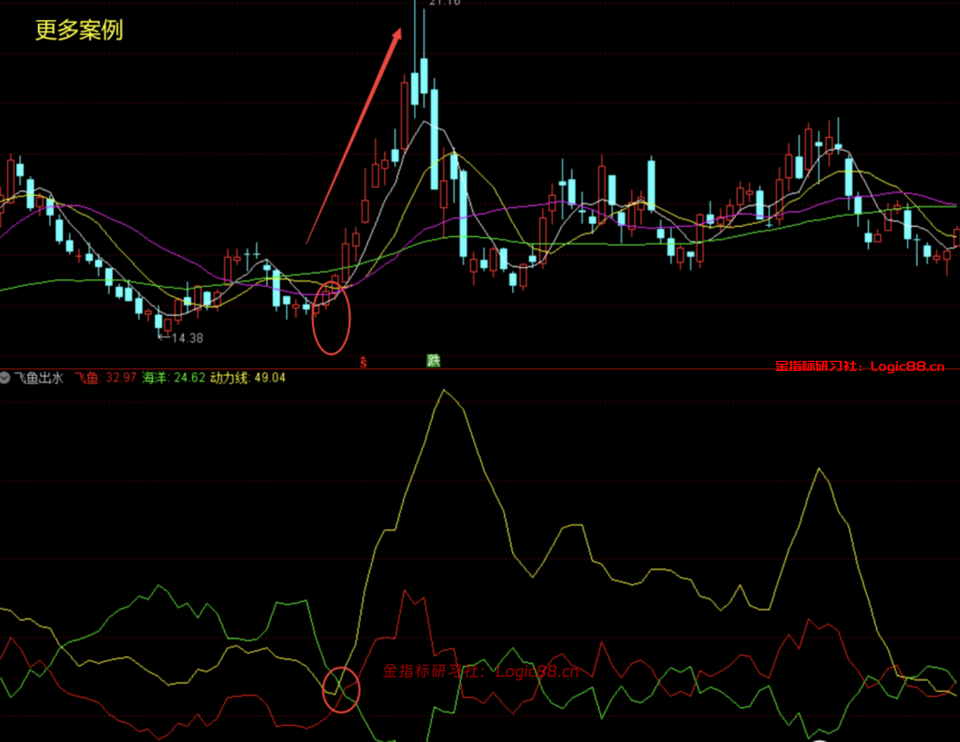This screenshot has height=742, width=960.
Task: Click the 海洋 value 24.62 readout
Action: click(x=174, y=378)
